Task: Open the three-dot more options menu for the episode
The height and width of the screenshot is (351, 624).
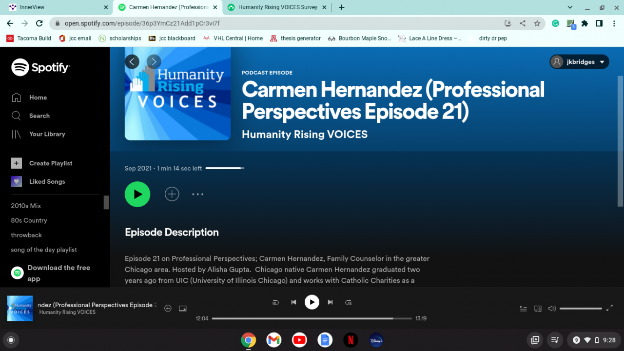Action: tap(197, 194)
